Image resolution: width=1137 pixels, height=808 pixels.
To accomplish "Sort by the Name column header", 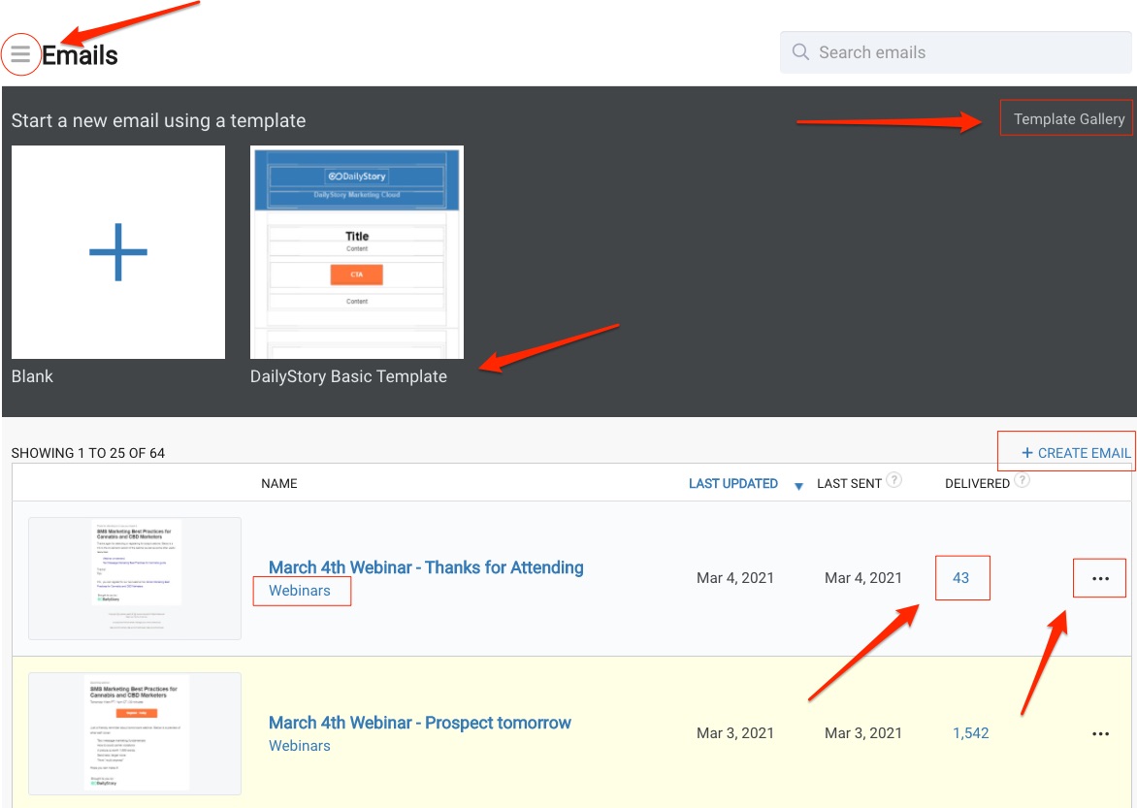I will (279, 484).
